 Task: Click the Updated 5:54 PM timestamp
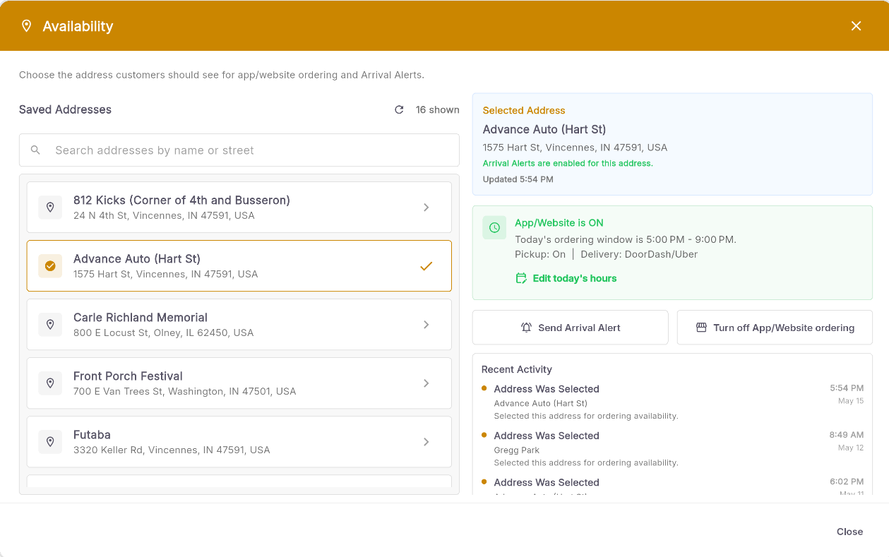tap(518, 179)
